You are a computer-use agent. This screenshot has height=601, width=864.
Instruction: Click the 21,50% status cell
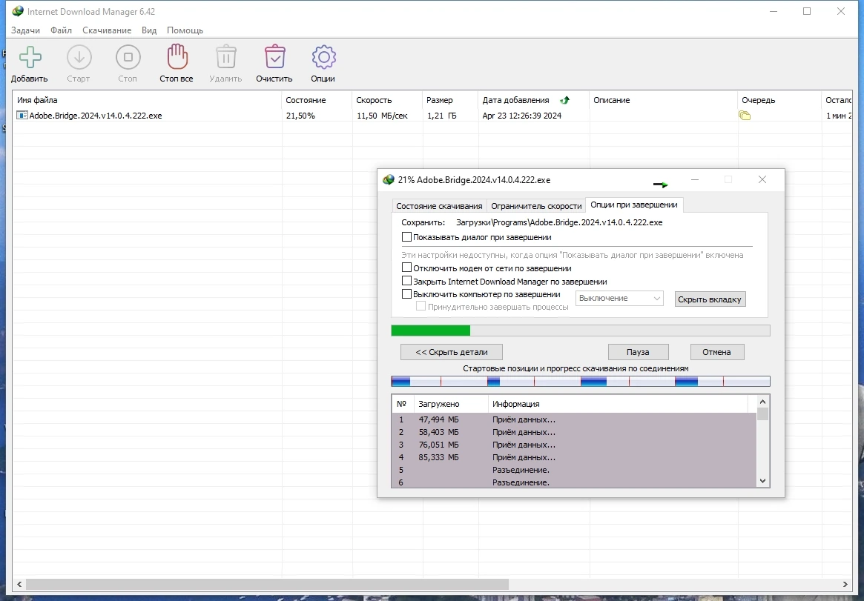pyautogui.click(x=300, y=116)
